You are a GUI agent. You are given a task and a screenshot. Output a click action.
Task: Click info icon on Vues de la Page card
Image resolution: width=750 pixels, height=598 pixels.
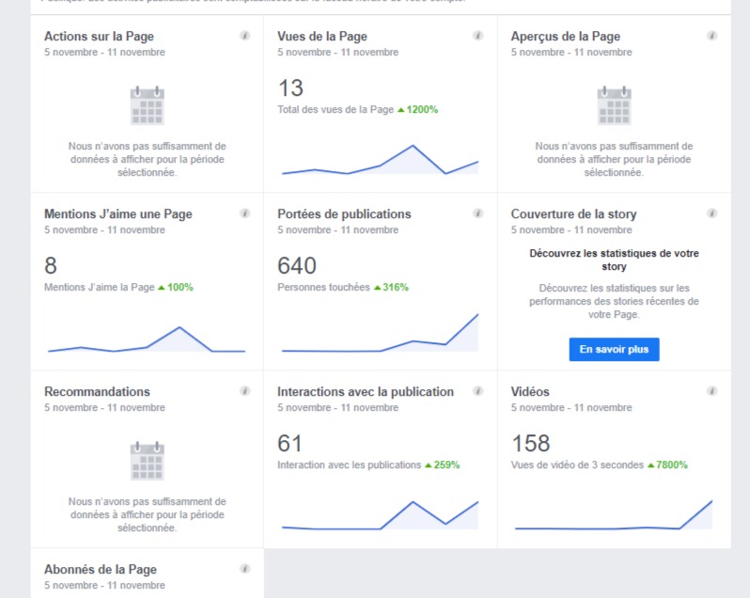pos(477,36)
